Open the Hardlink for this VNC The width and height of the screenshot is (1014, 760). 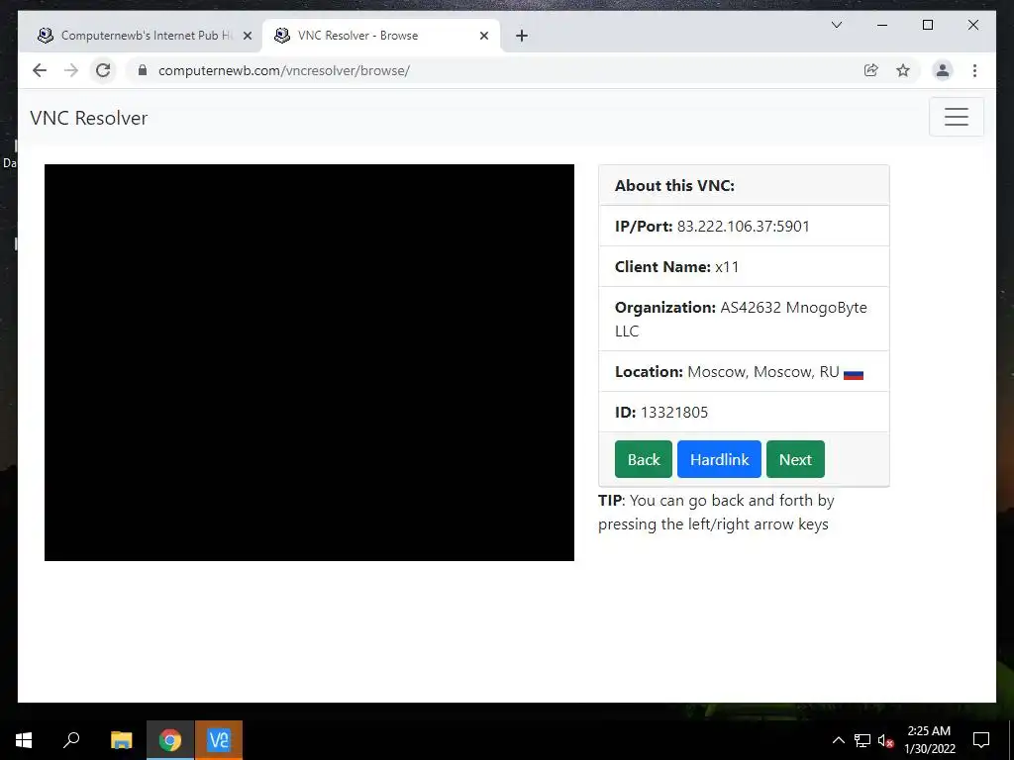[x=719, y=459]
